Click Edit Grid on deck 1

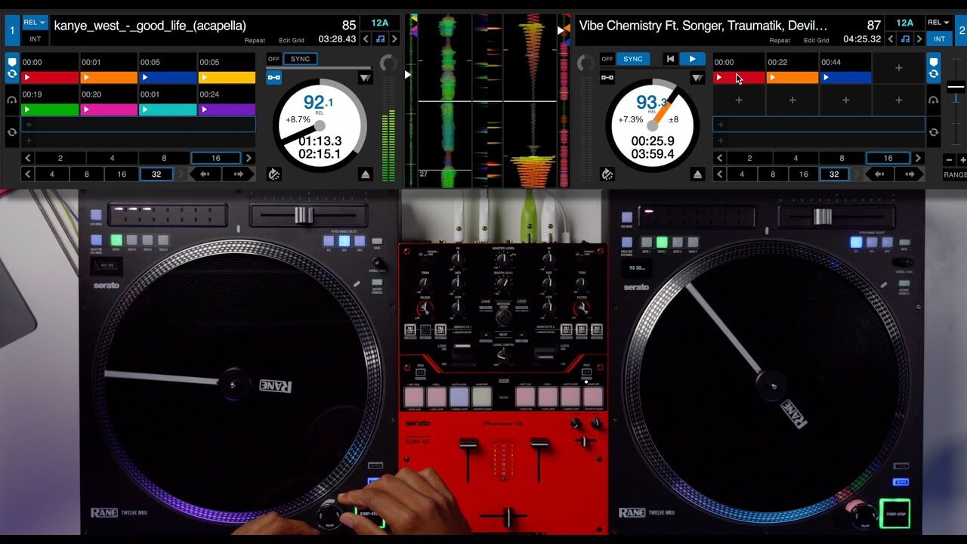click(292, 40)
